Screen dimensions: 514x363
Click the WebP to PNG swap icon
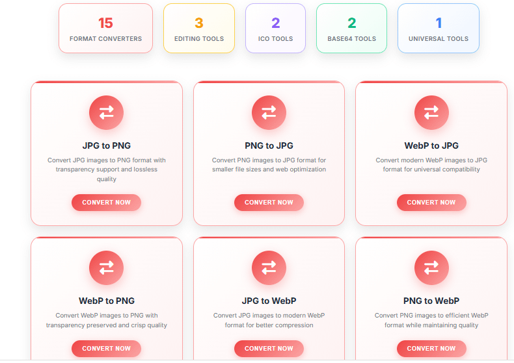click(106, 268)
